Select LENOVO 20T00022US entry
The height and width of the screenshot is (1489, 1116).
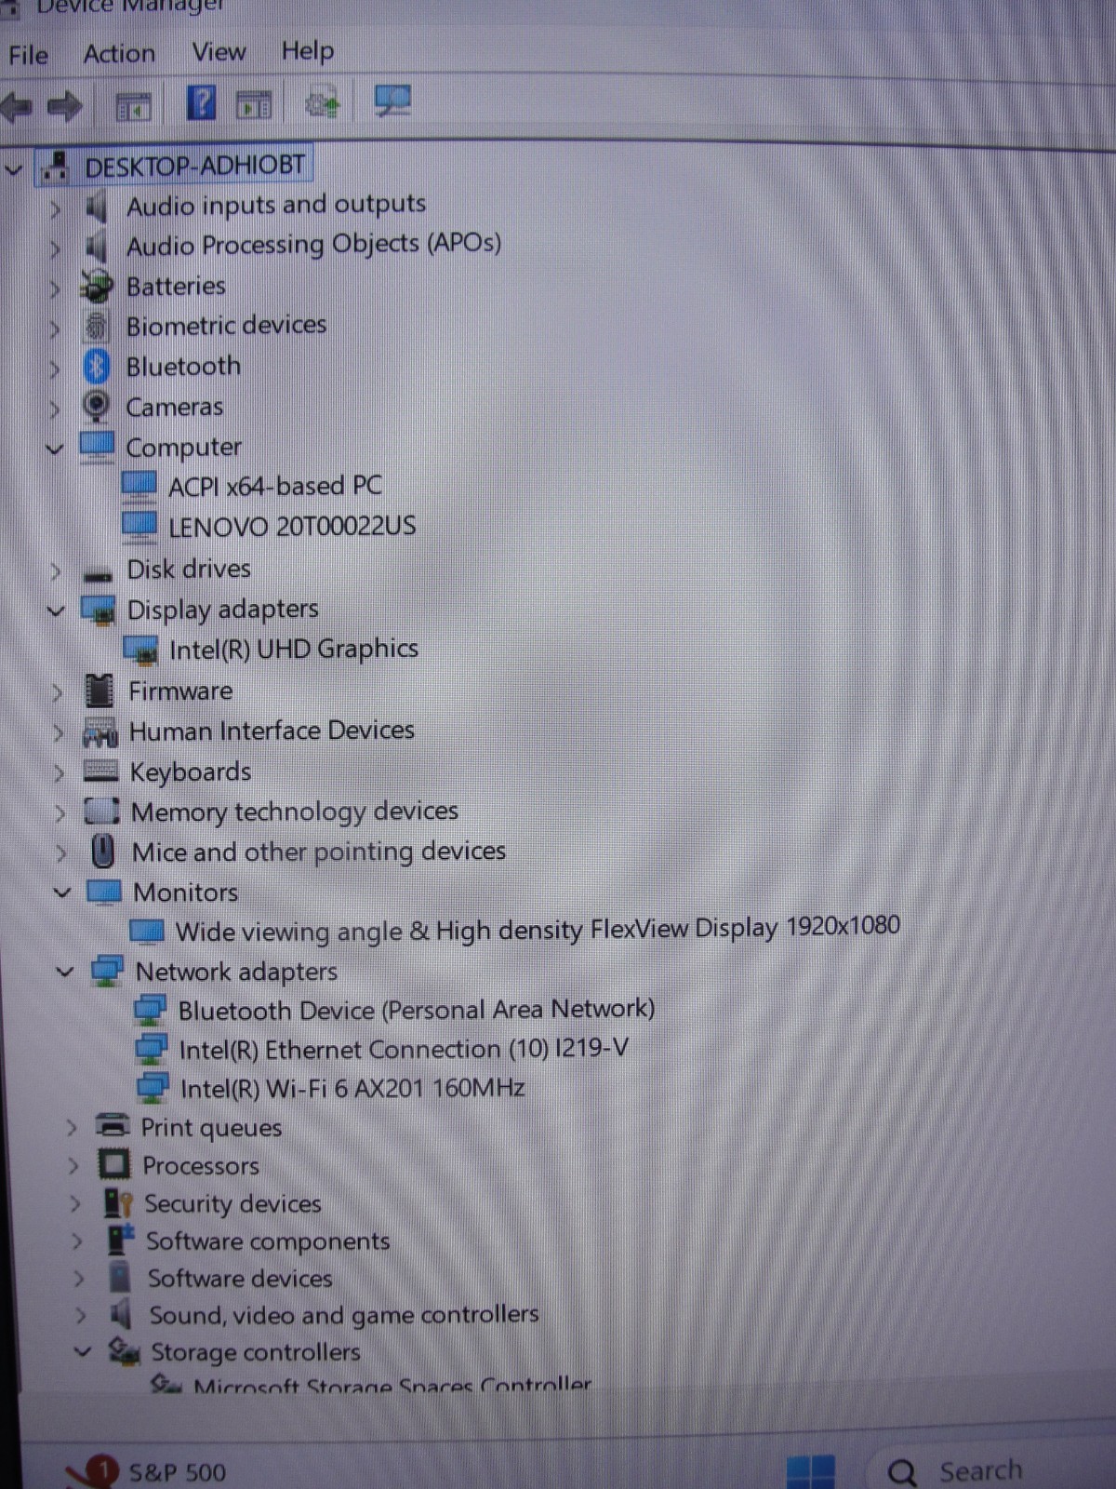pyautogui.click(x=292, y=527)
